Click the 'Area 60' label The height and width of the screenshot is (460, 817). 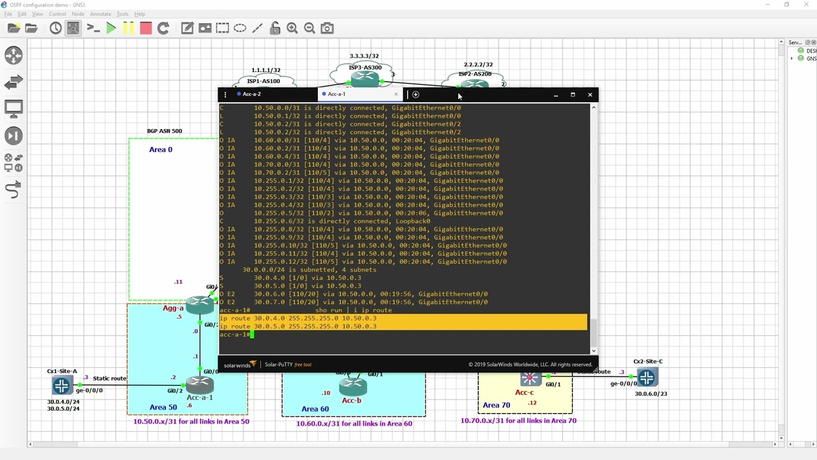(x=315, y=409)
